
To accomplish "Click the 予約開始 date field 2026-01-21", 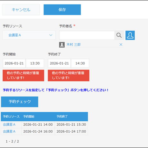I will coord(14,63).
